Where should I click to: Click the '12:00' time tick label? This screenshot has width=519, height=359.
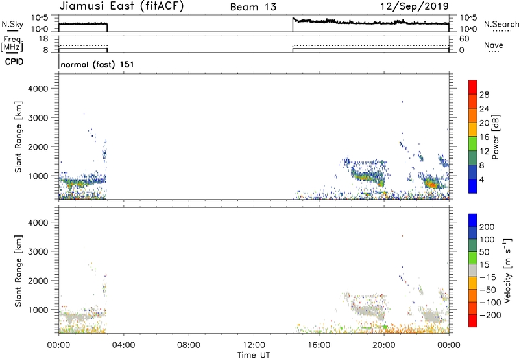254,345
